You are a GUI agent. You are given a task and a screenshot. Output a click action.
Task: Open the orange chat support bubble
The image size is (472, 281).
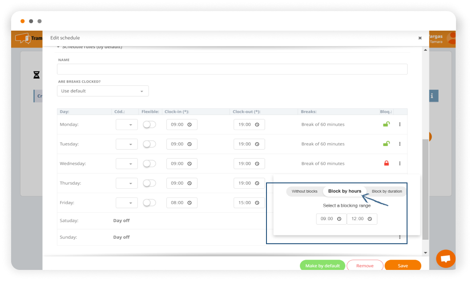pyautogui.click(x=446, y=259)
